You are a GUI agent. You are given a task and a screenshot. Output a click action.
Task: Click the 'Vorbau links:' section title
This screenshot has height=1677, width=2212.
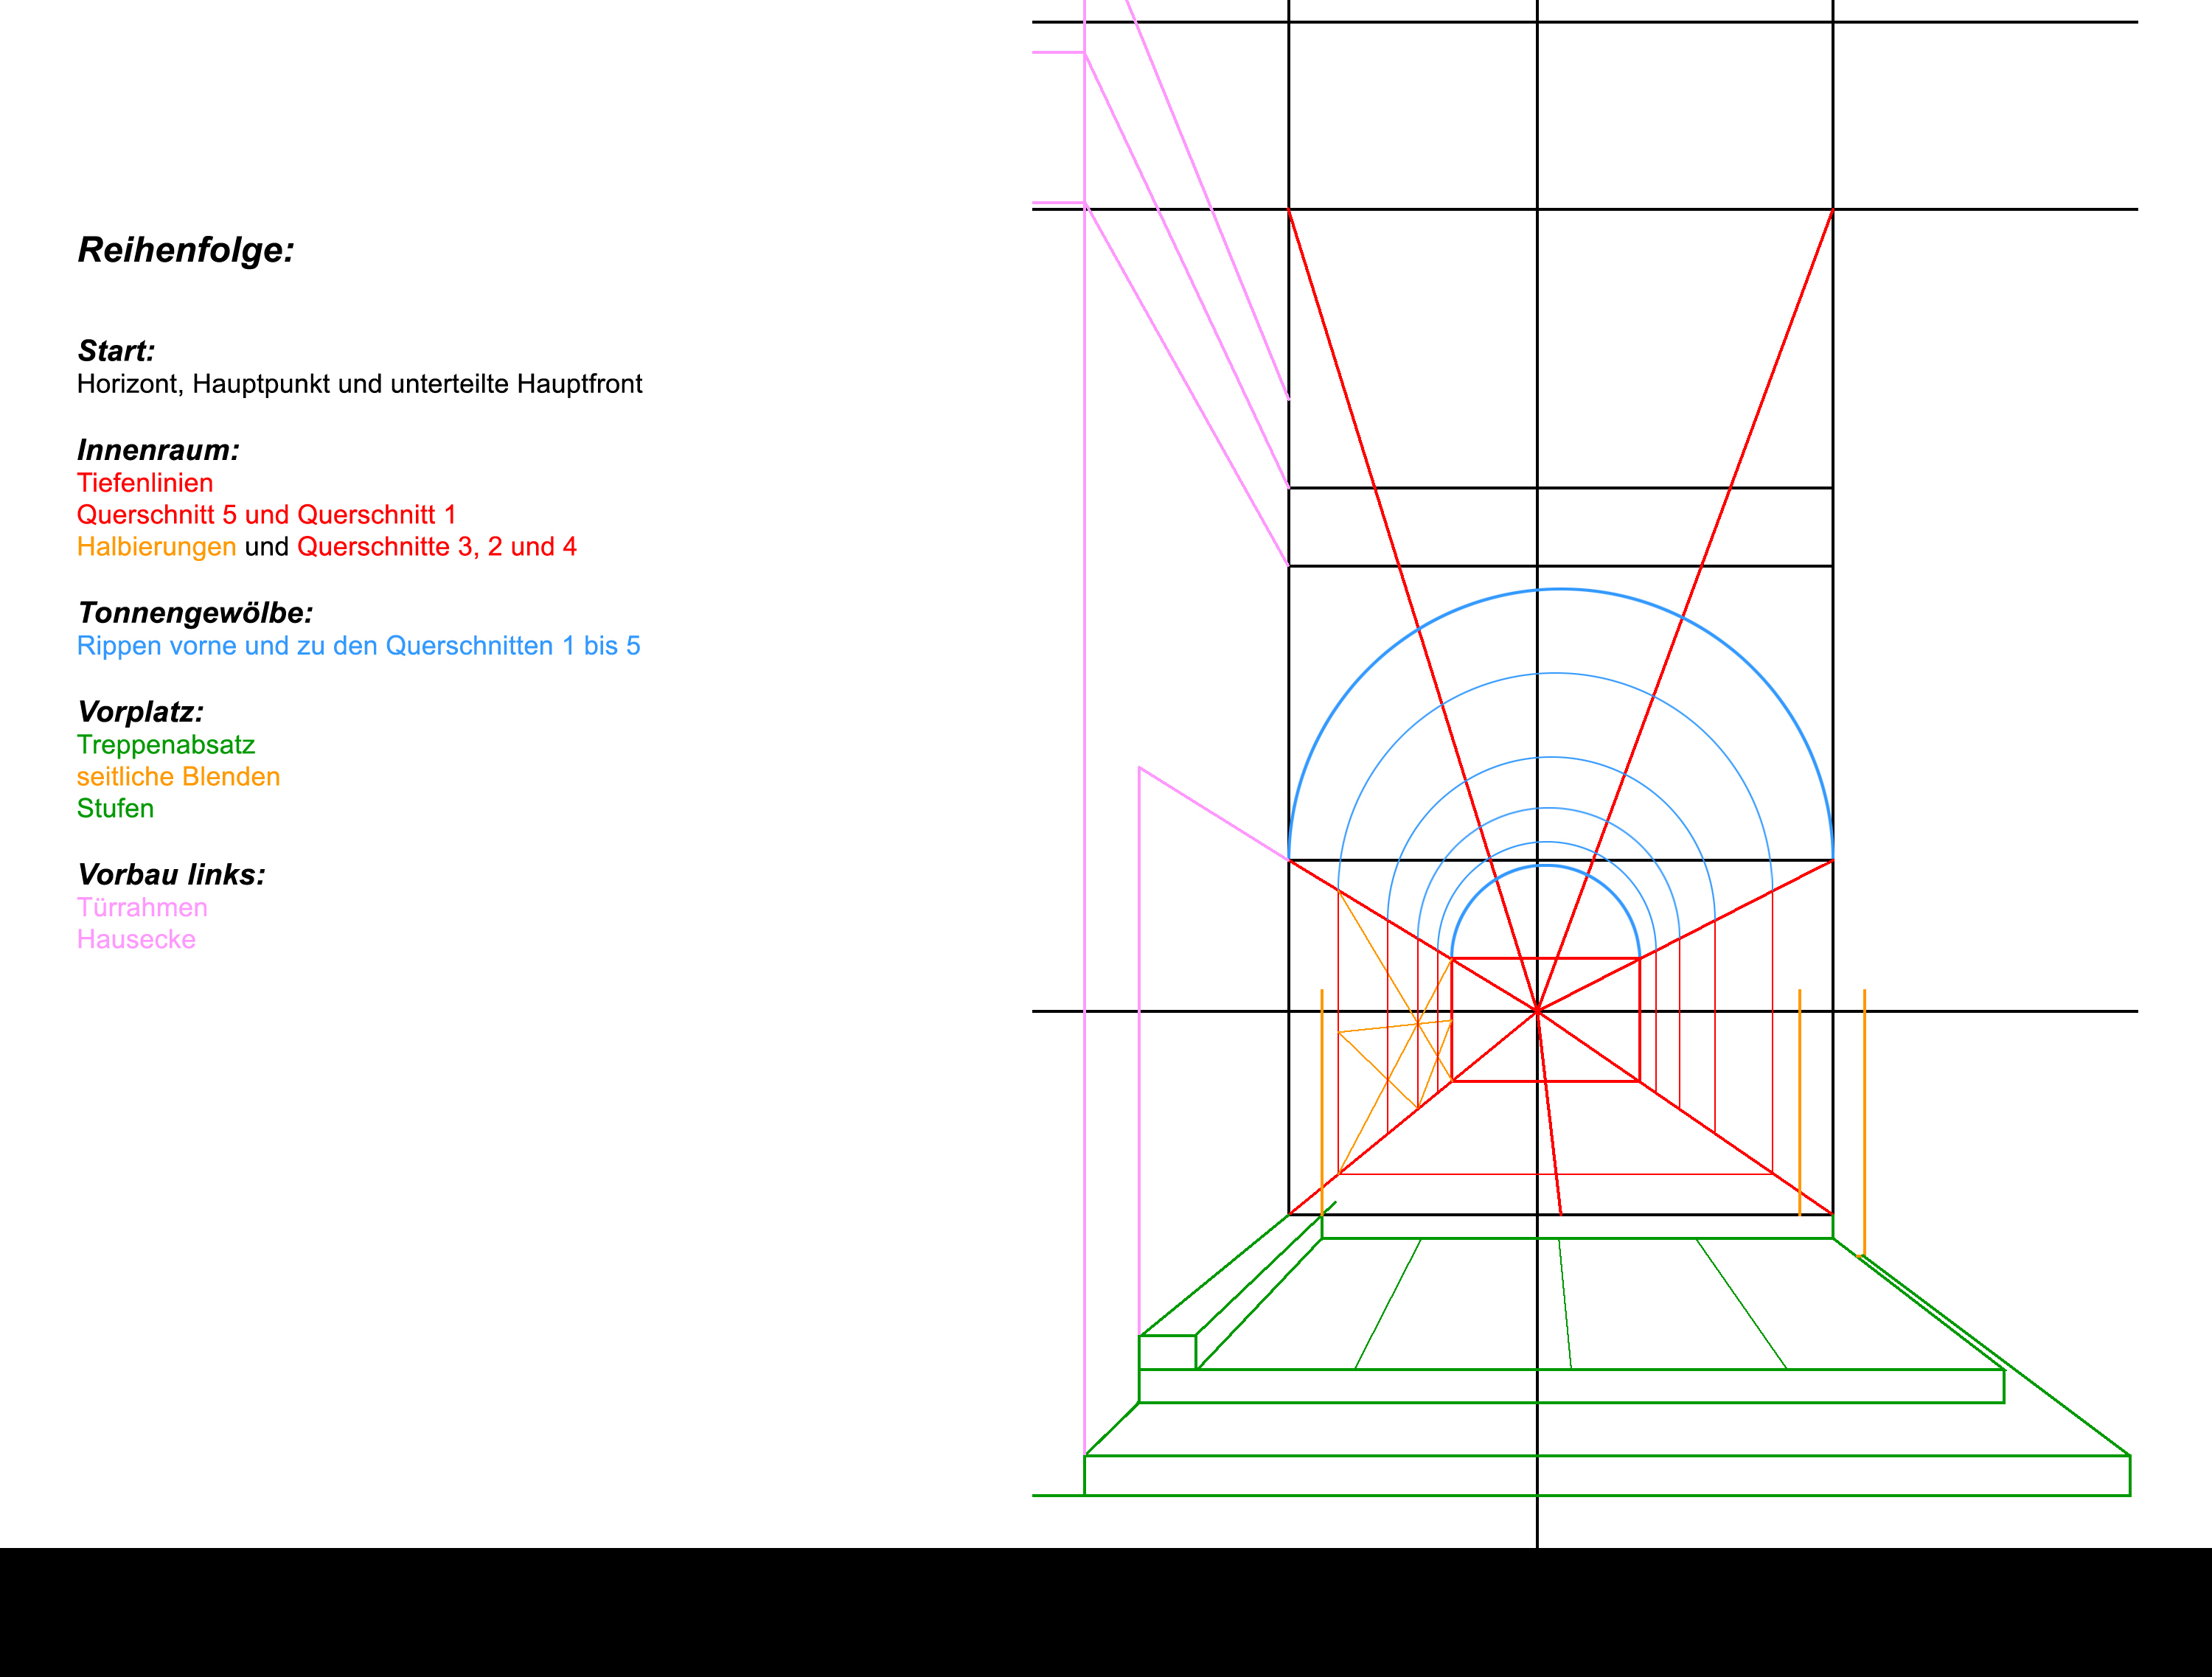[171, 875]
